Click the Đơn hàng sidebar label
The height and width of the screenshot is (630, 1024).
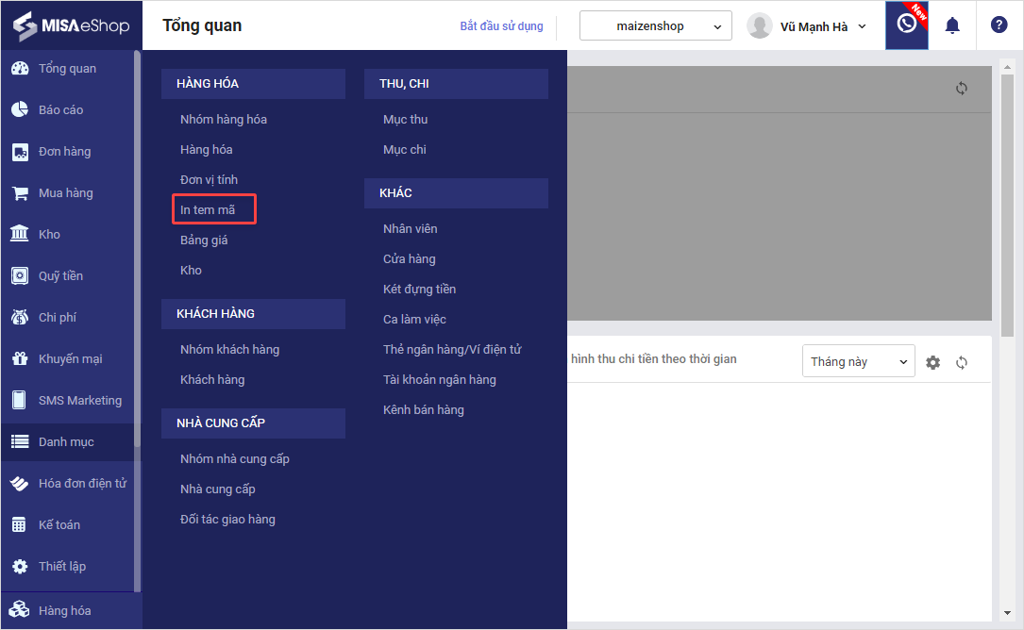(x=65, y=152)
